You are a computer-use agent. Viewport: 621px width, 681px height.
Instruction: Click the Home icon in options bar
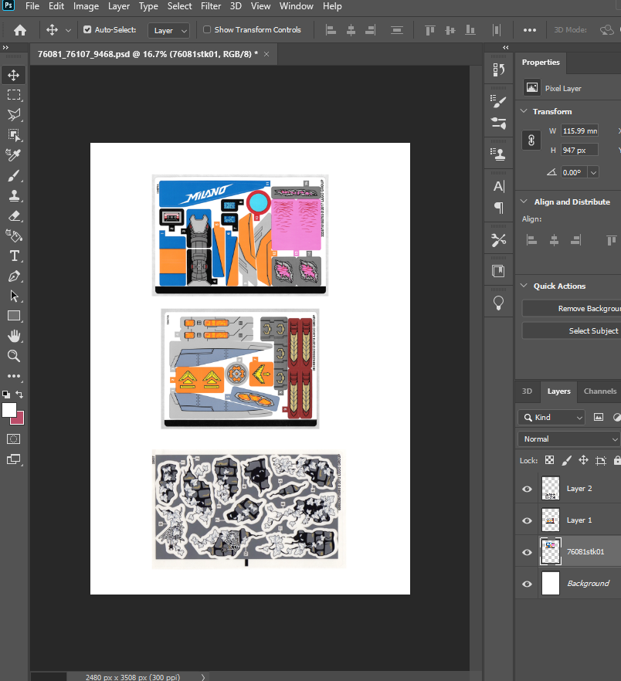tap(20, 30)
